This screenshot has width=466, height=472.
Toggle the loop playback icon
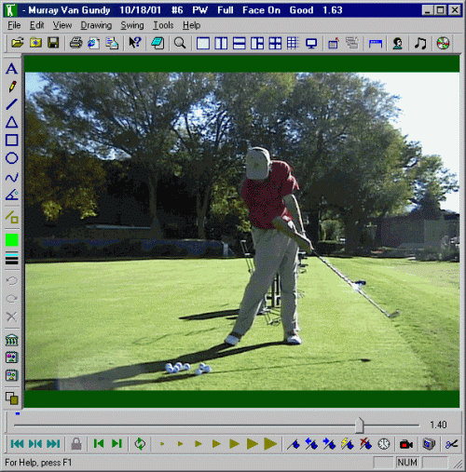click(140, 444)
